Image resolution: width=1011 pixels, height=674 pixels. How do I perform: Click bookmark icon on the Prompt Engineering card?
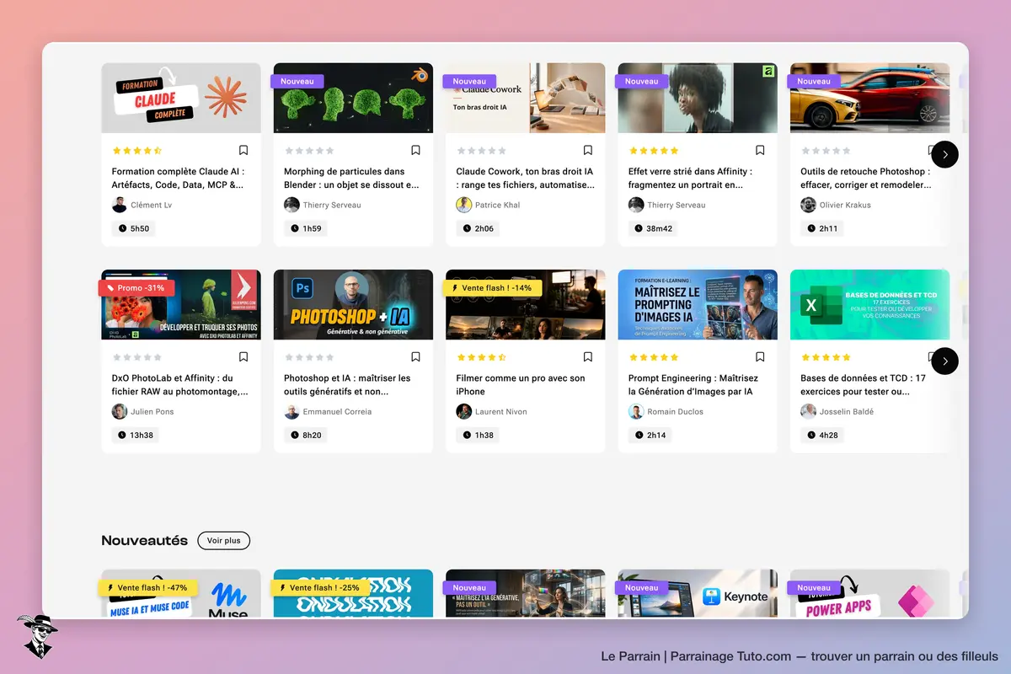point(760,356)
